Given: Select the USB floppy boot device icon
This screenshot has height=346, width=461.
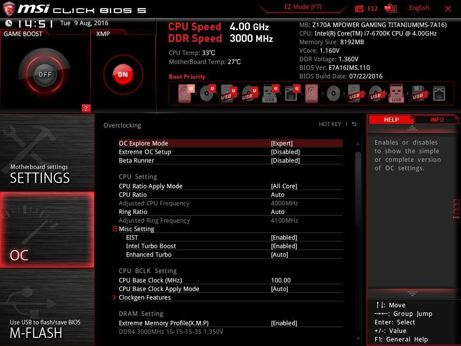Looking at the screenshot, I should [418, 94].
